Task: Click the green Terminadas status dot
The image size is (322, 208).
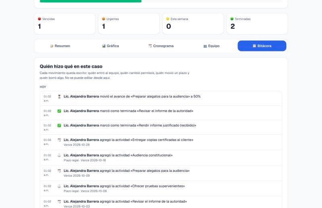Action: (x=232, y=19)
